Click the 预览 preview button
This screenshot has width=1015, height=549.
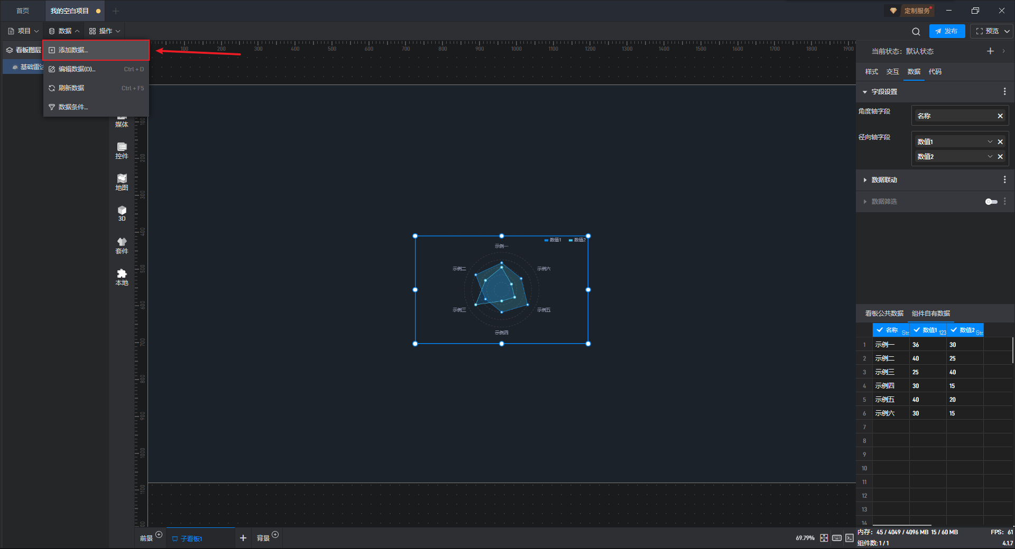[988, 31]
